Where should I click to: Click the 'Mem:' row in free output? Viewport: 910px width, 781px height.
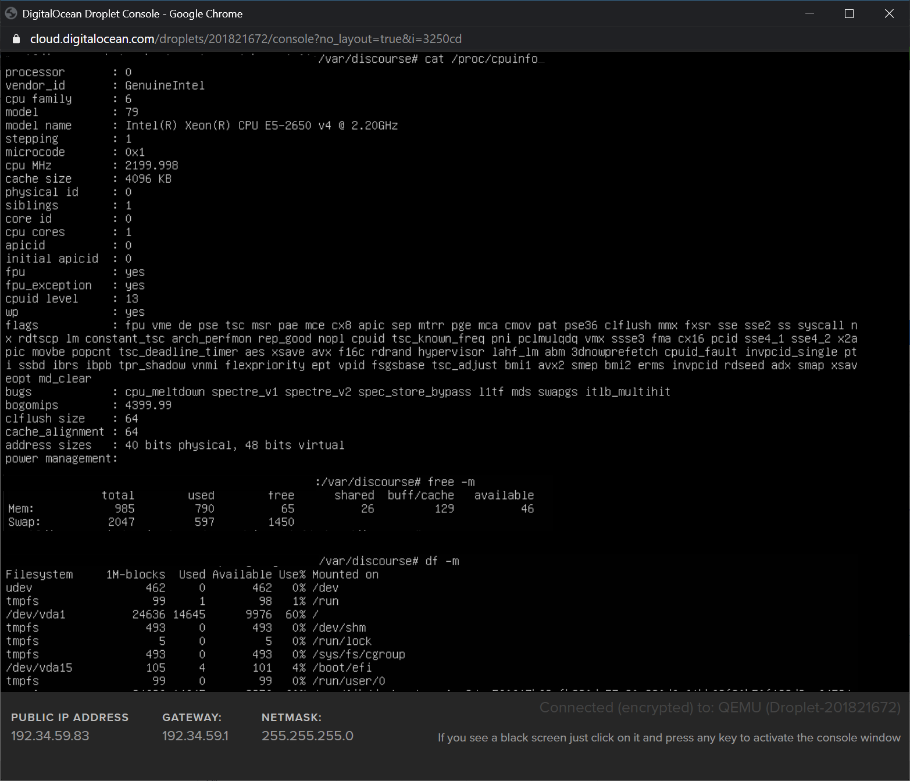21,509
